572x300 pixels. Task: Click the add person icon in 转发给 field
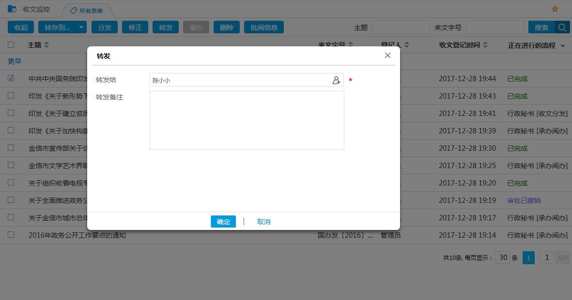(x=336, y=81)
